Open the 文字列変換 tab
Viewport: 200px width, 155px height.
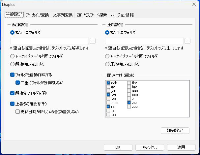(63, 15)
